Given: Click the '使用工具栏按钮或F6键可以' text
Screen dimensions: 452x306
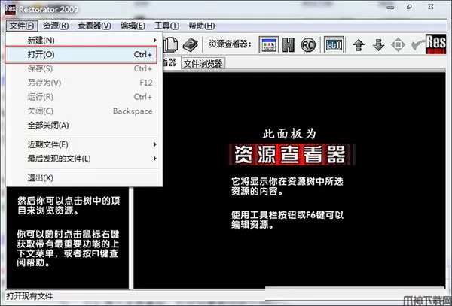Looking at the screenshot, I should pos(287,215).
